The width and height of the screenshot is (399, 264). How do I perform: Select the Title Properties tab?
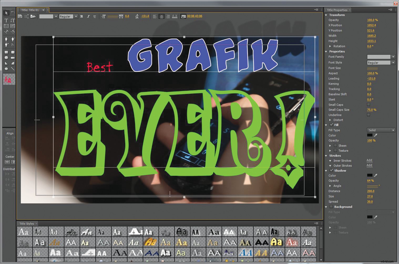tap(337, 10)
